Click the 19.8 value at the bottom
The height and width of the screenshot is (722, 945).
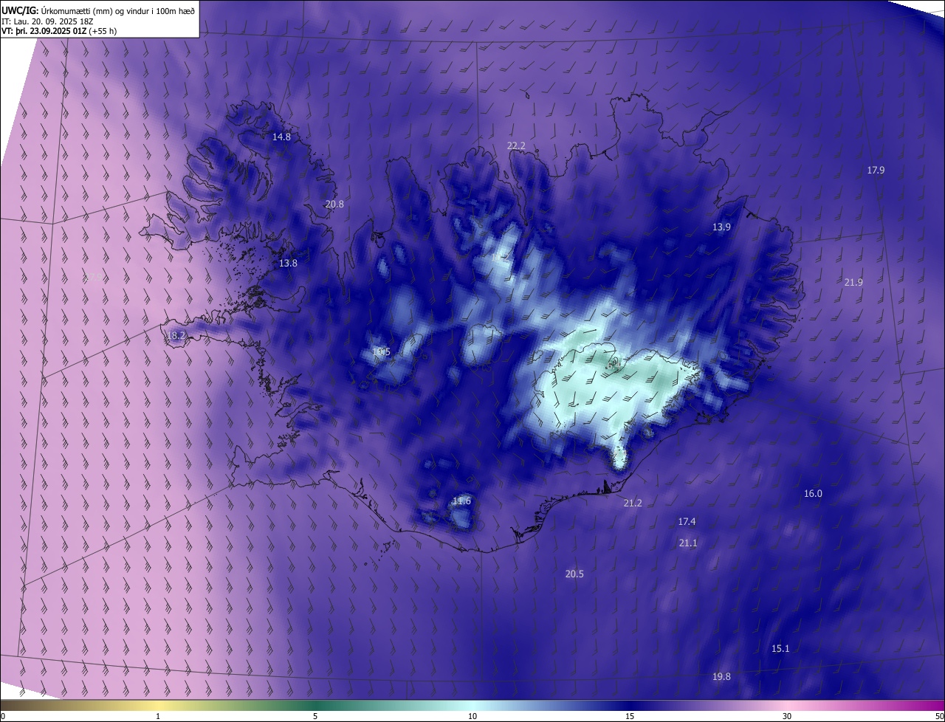tap(721, 676)
